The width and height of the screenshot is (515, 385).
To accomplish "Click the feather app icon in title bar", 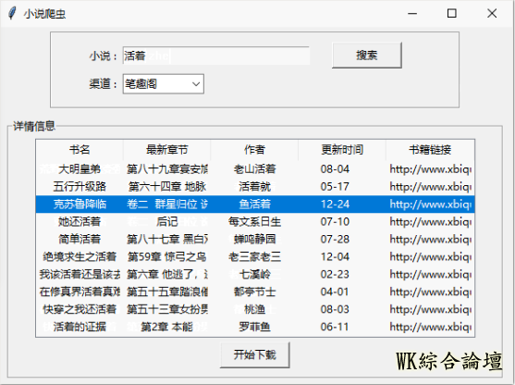I will (x=12, y=14).
